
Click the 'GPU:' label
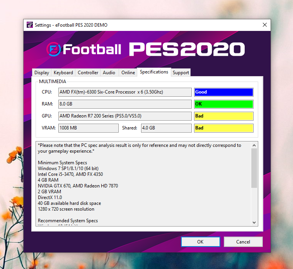coord(47,116)
